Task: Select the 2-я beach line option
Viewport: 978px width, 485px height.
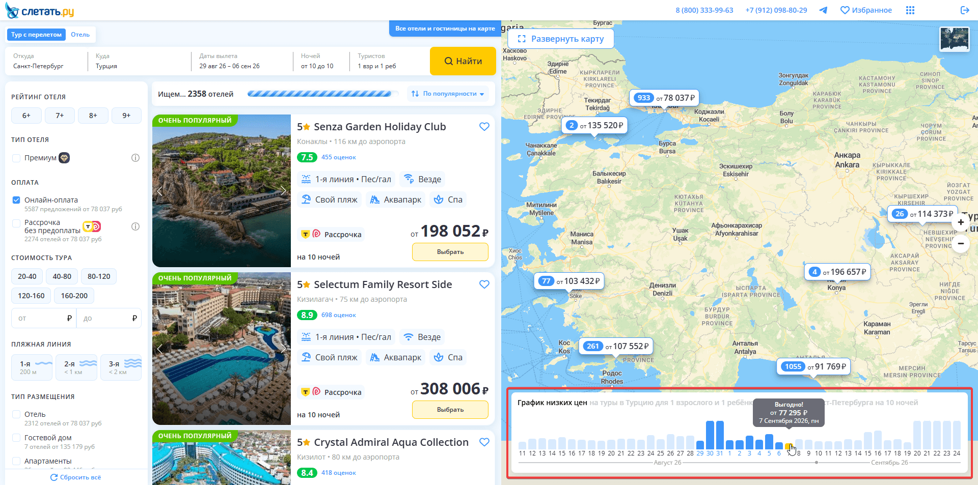Action: click(x=76, y=367)
